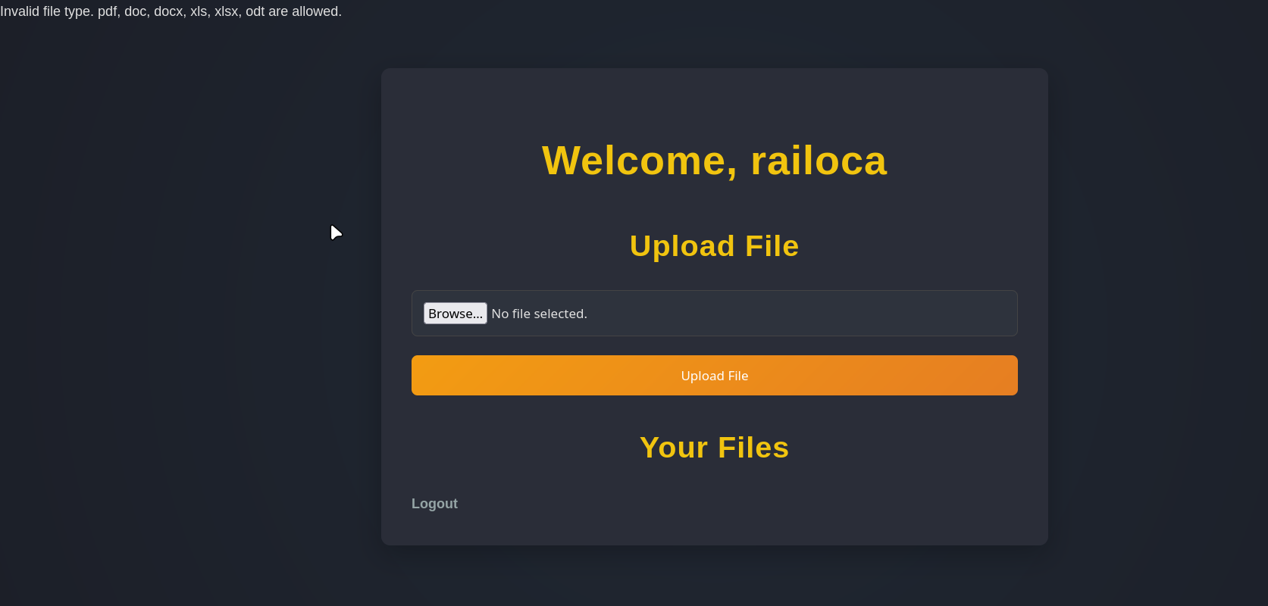This screenshot has width=1268, height=606.
Task: Click 'odt are allowed' in the error text
Action: click(x=293, y=11)
